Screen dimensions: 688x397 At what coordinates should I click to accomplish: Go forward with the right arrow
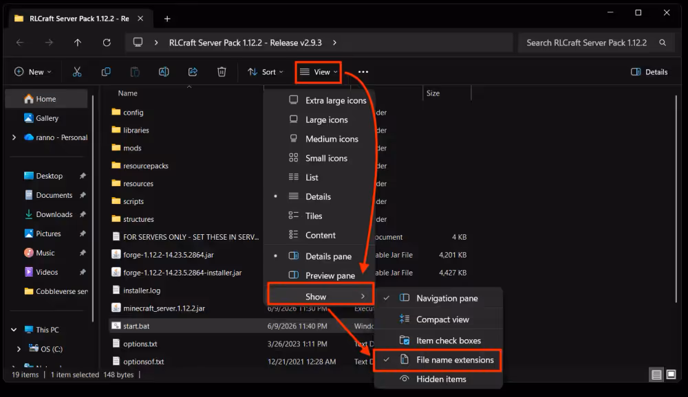point(49,43)
